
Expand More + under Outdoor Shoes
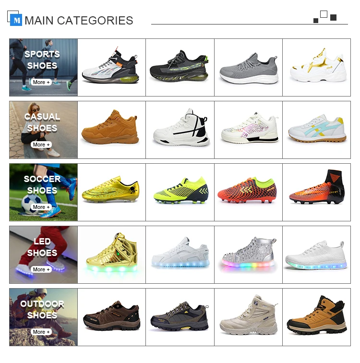click(41, 332)
